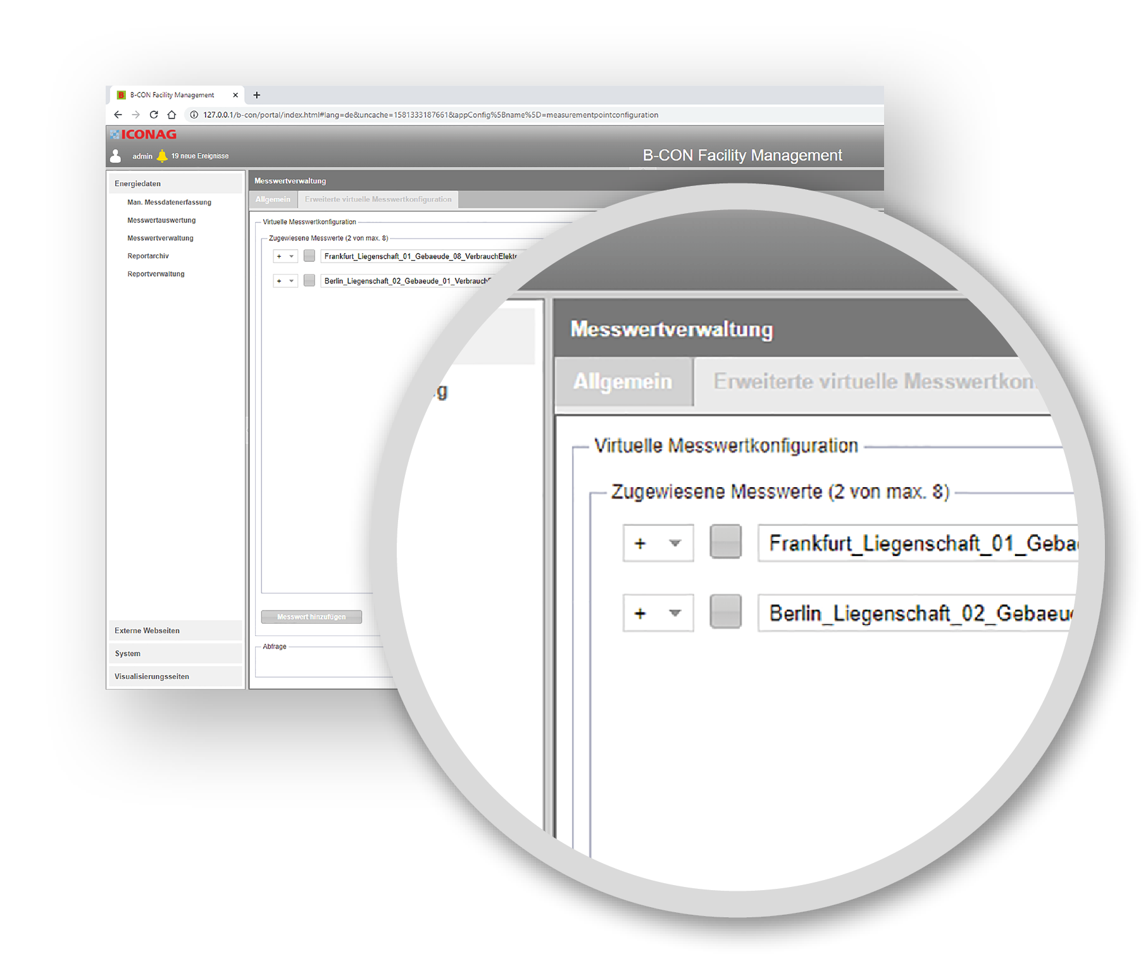This screenshot has height=954, width=1141.
Task: Open new browser tab with plus icon
Action: [x=256, y=95]
